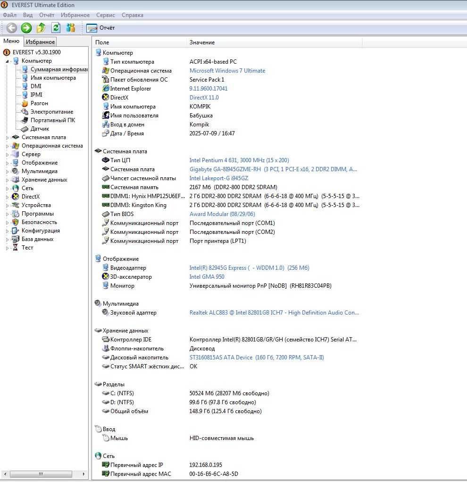Select the Первичный адрес IP value 192.168.0.195

click(206, 465)
